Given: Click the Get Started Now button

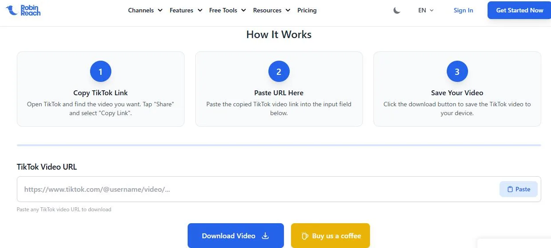Looking at the screenshot, I should click(x=520, y=10).
